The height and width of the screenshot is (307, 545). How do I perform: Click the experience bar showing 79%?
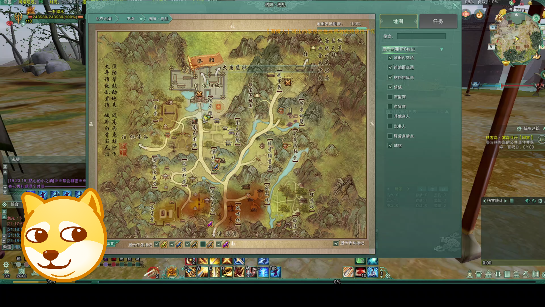click(x=51, y=282)
